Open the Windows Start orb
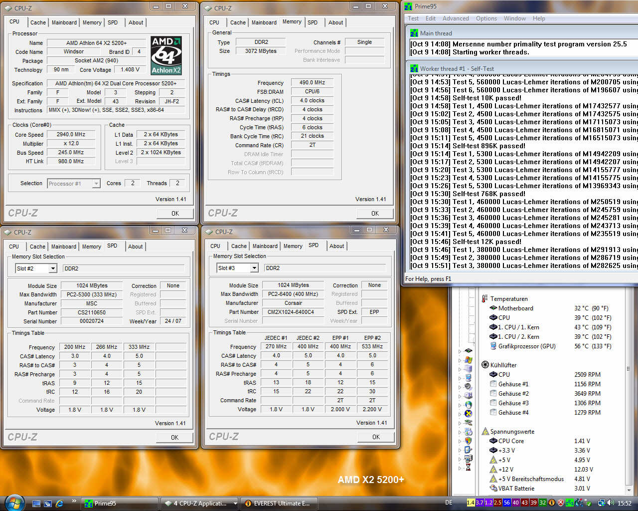The width and height of the screenshot is (638, 511). point(13,502)
